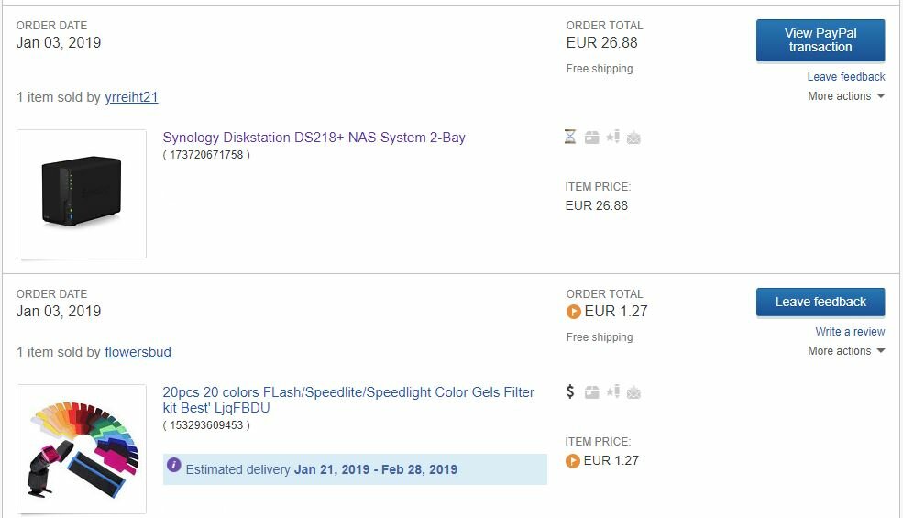This screenshot has width=903, height=518.
Task: Click the View PayPal transaction button
Action: pos(820,40)
